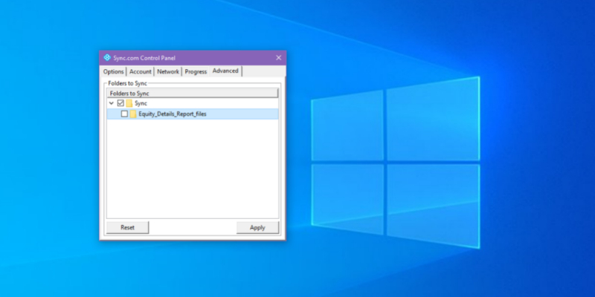The image size is (595, 297).
Task: Click the Sync.com logo in title bar
Action: (x=107, y=58)
